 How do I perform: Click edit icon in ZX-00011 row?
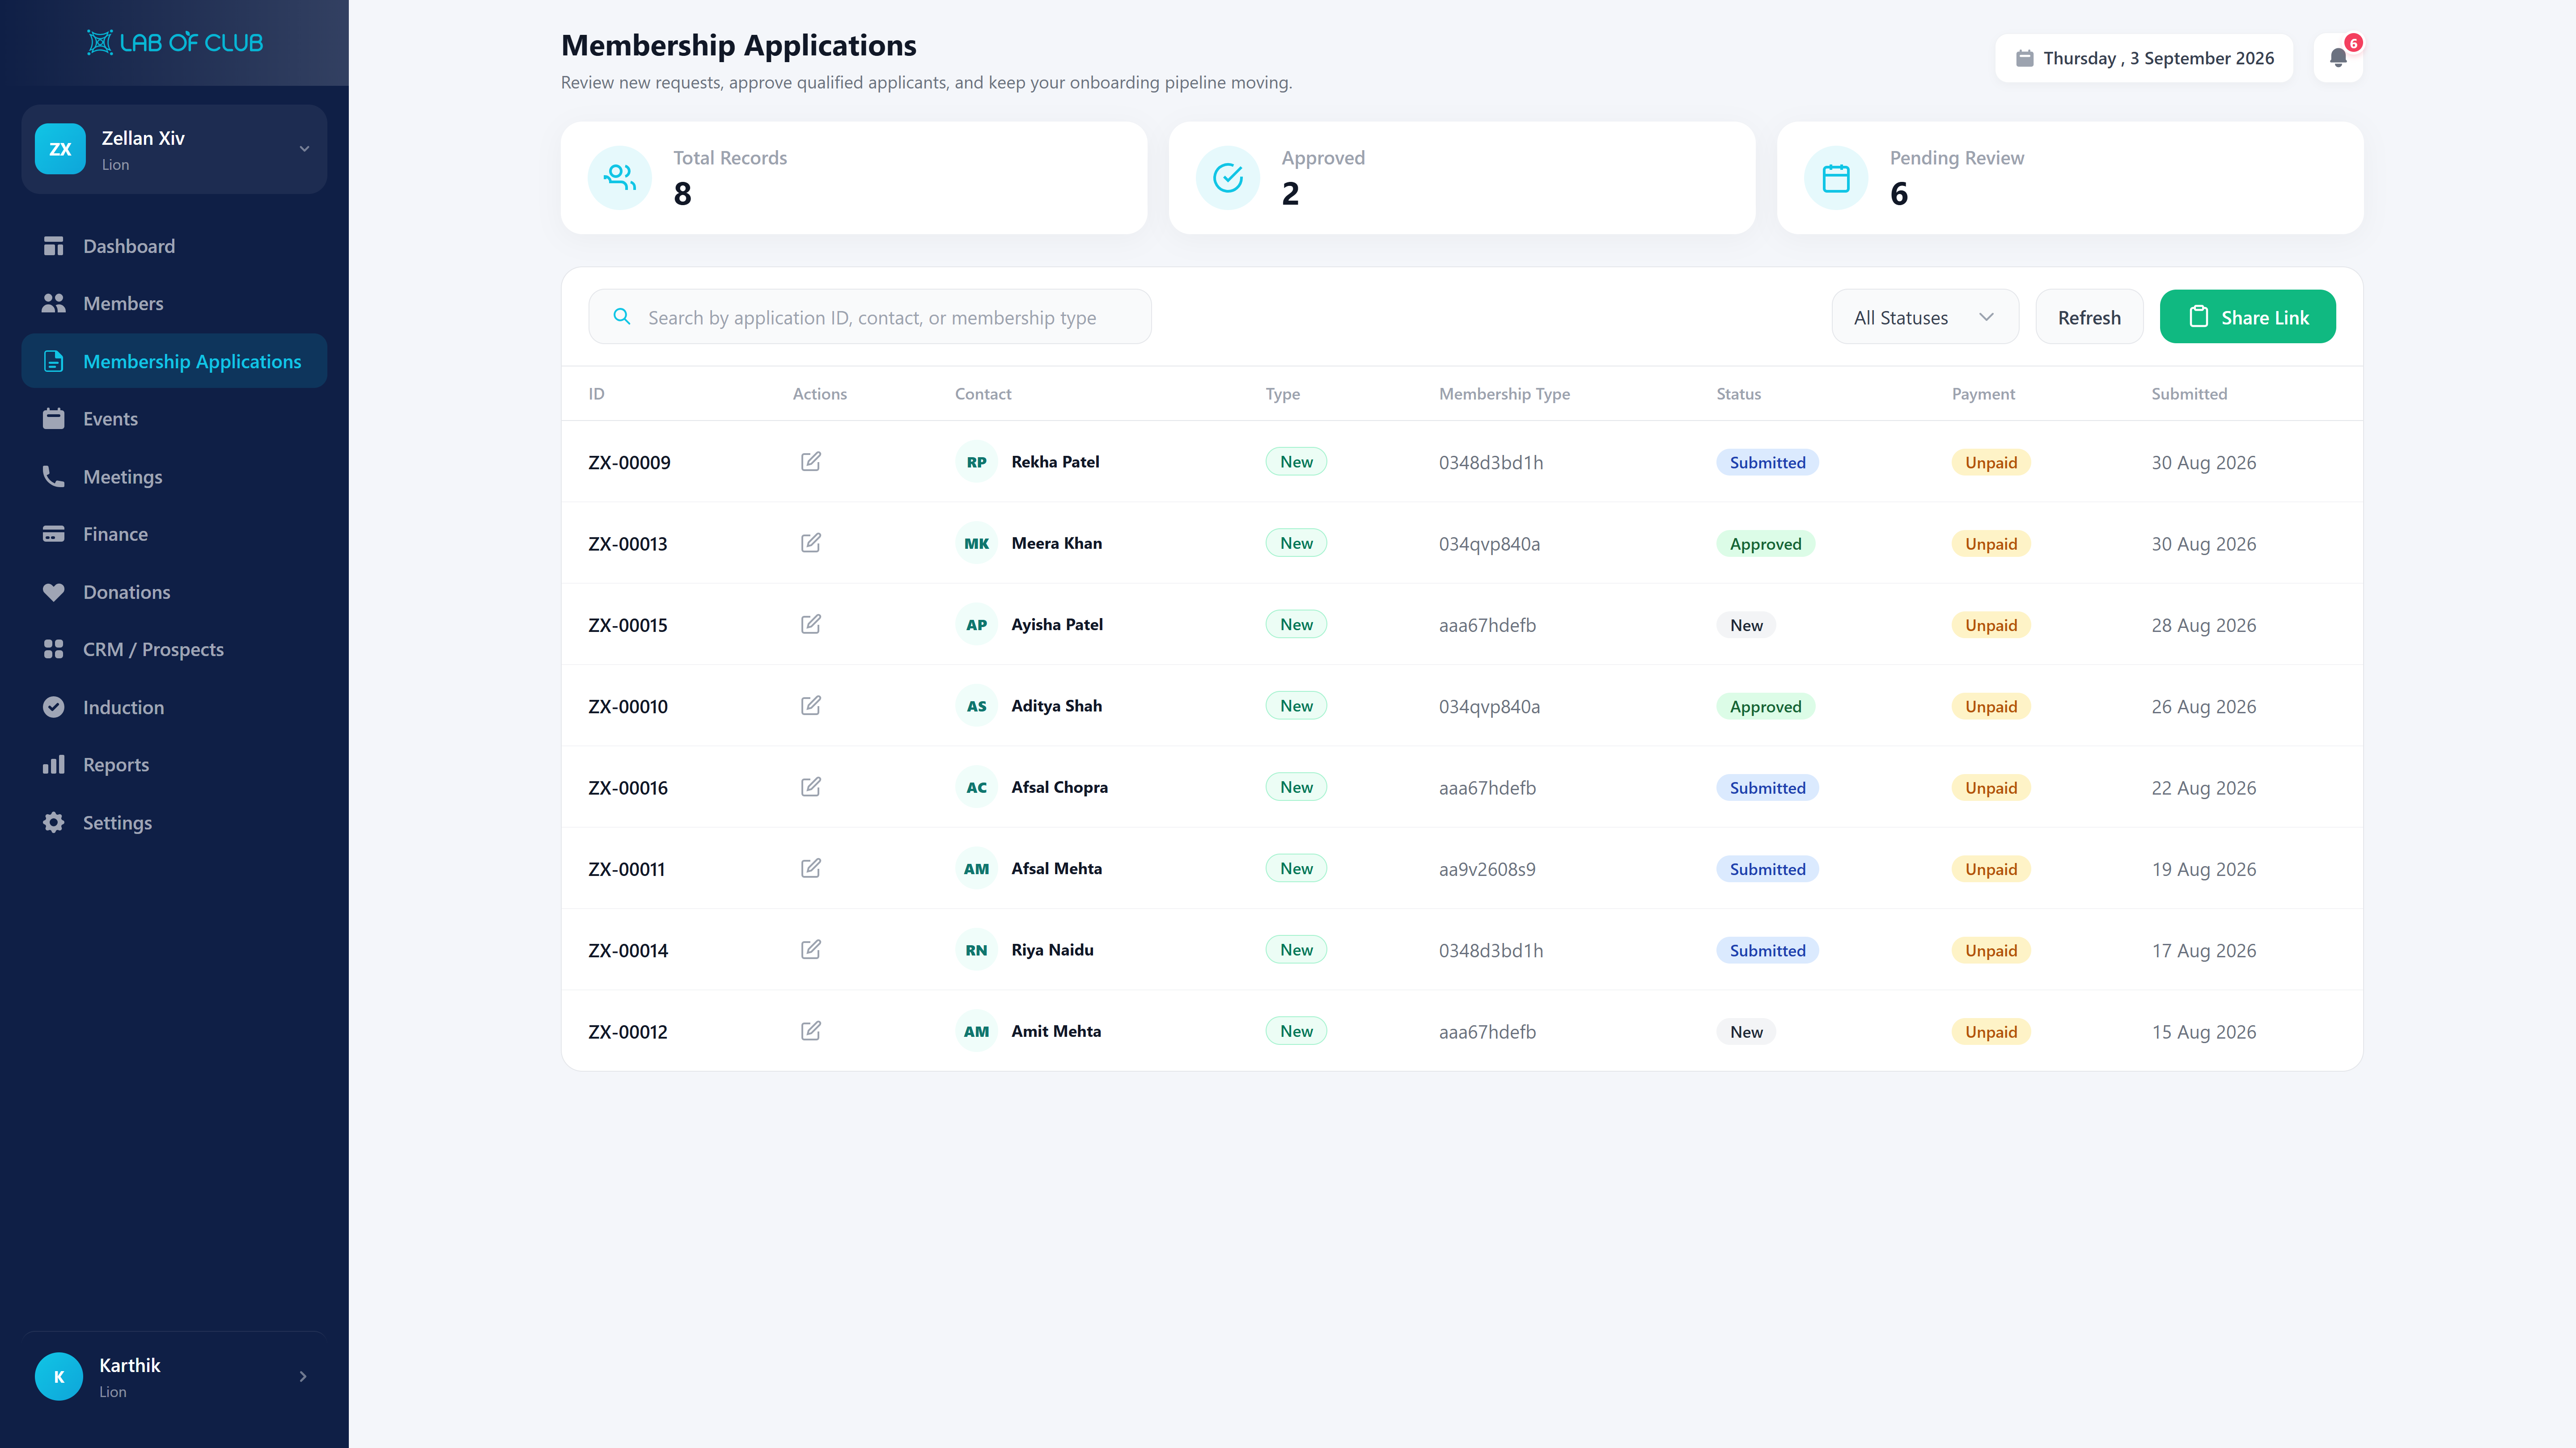point(811,868)
